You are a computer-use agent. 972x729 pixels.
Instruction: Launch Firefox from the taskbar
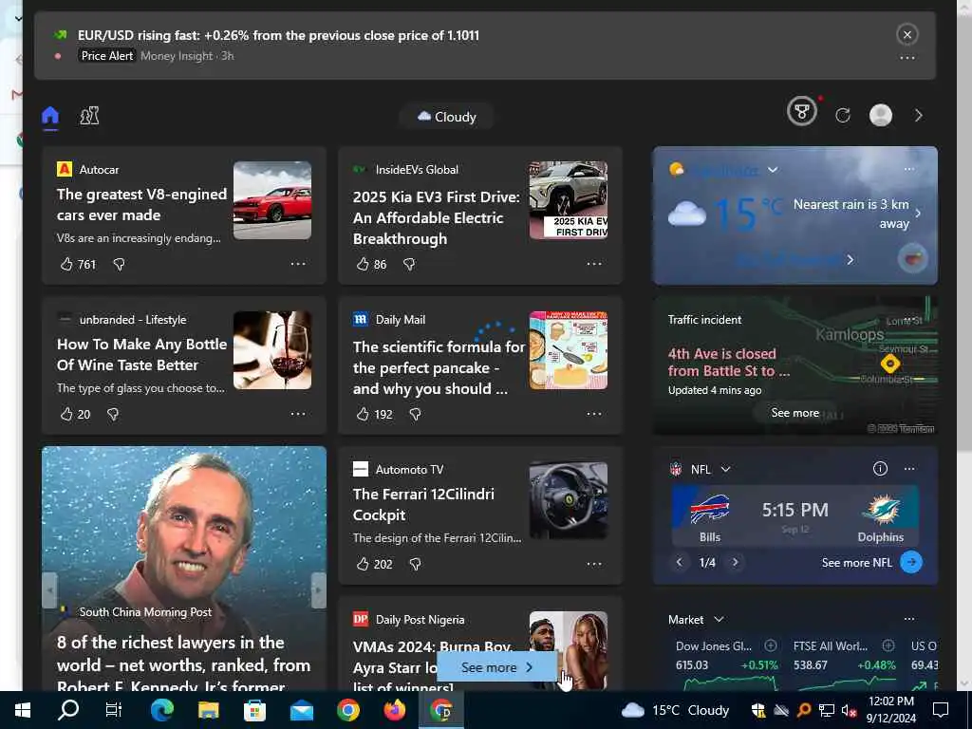[x=394, y=710]
